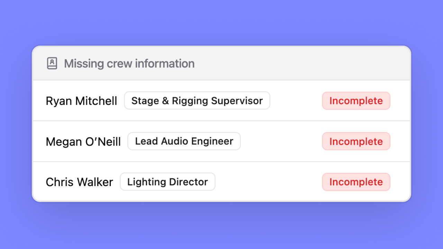Select crew member Megan O'Neill's name
The height and width of the screenshot is (249, 443).
tap(83, 141)
